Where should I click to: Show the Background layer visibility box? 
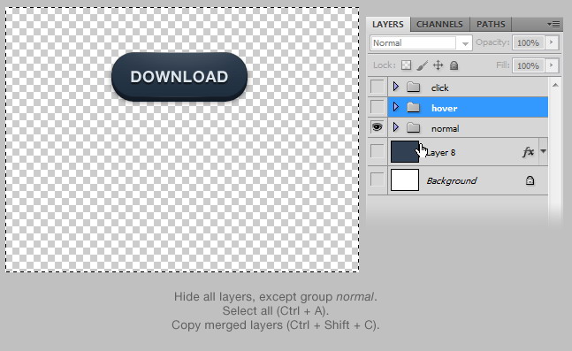click(x=378, y=179)
